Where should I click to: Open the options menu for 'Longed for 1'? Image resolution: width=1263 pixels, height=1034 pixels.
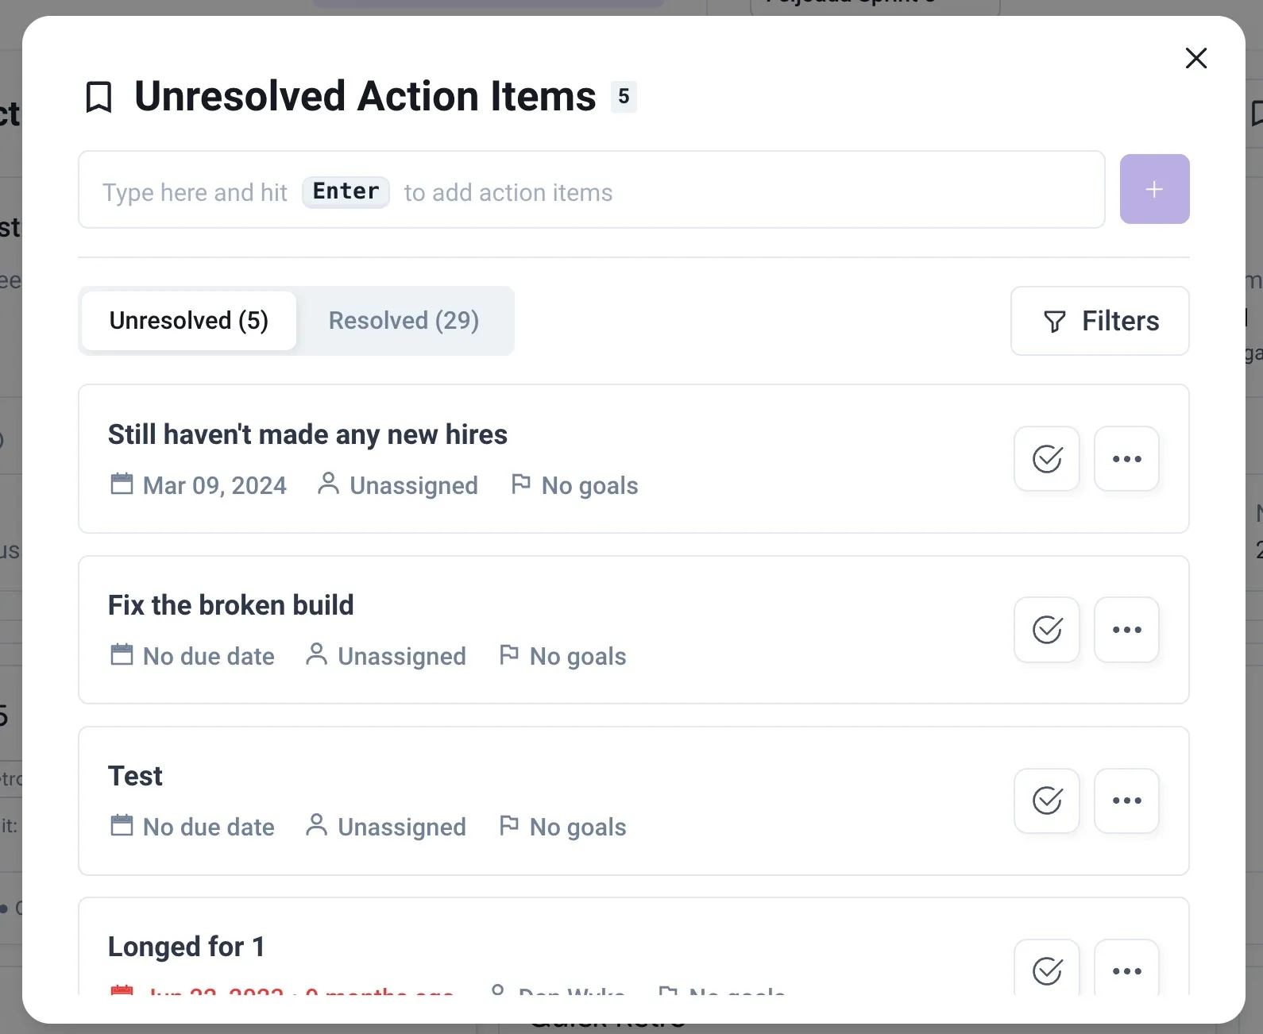1126,971
